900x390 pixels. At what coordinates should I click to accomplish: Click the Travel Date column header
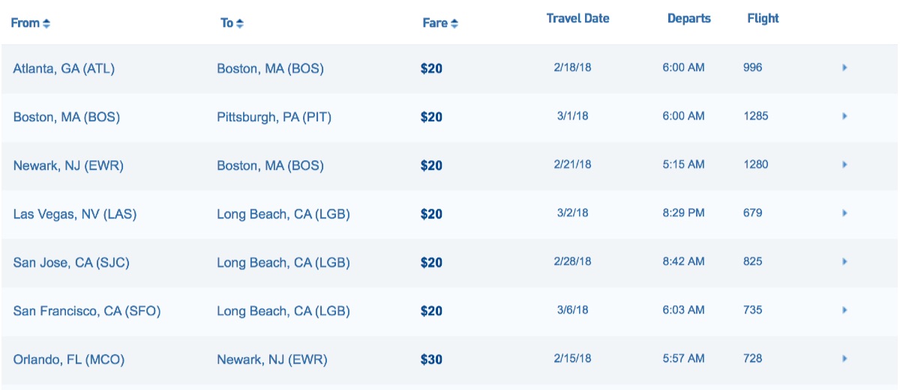[x=577, y=19]
